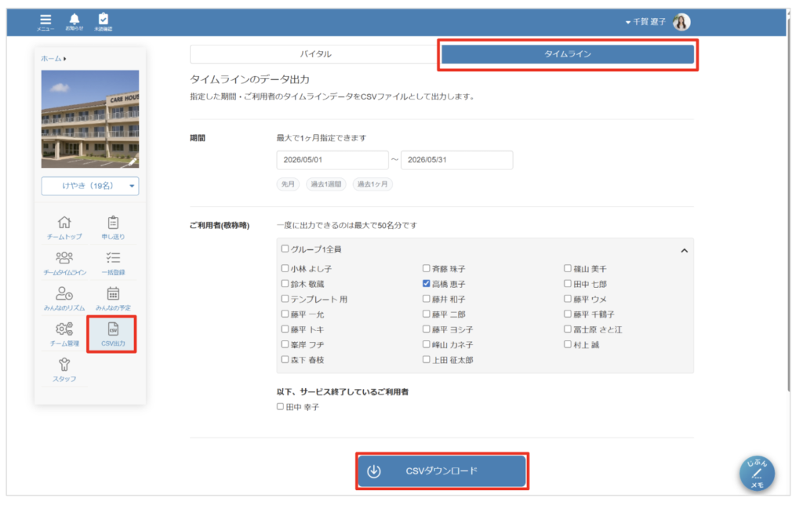803x505 pixels.
Task: Open チームトップ house icon
Action: [x=64, y=228]
